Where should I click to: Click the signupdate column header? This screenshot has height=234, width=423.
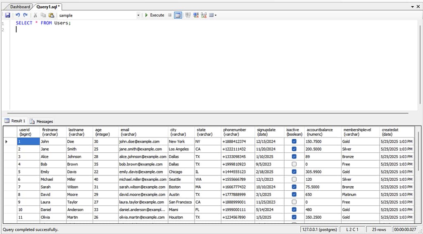(269, 132)
